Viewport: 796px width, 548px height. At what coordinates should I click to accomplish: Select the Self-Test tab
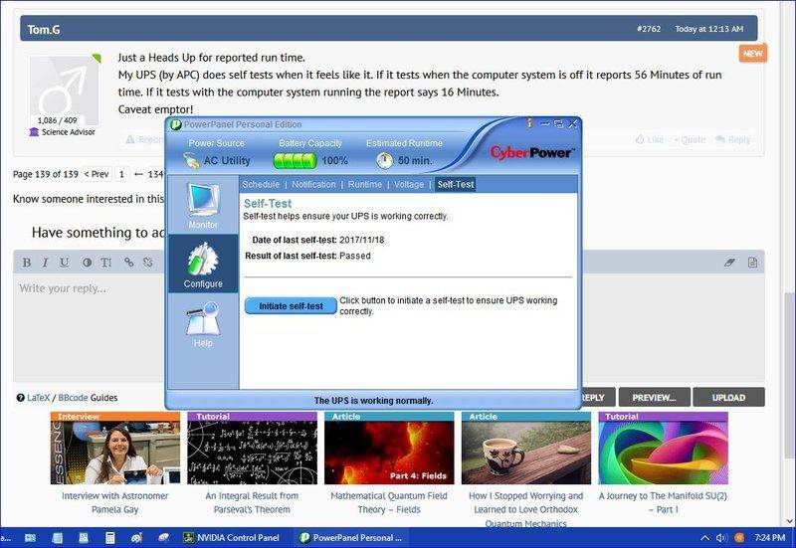click(x=456, y=185)
